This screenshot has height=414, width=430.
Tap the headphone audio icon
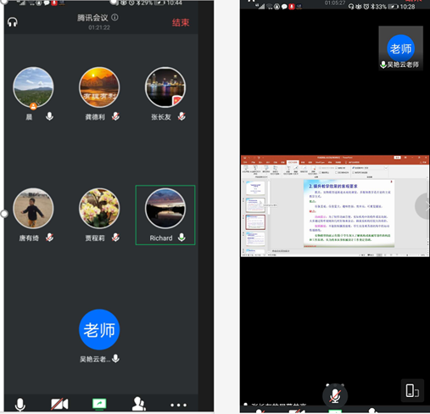point(13,22)
